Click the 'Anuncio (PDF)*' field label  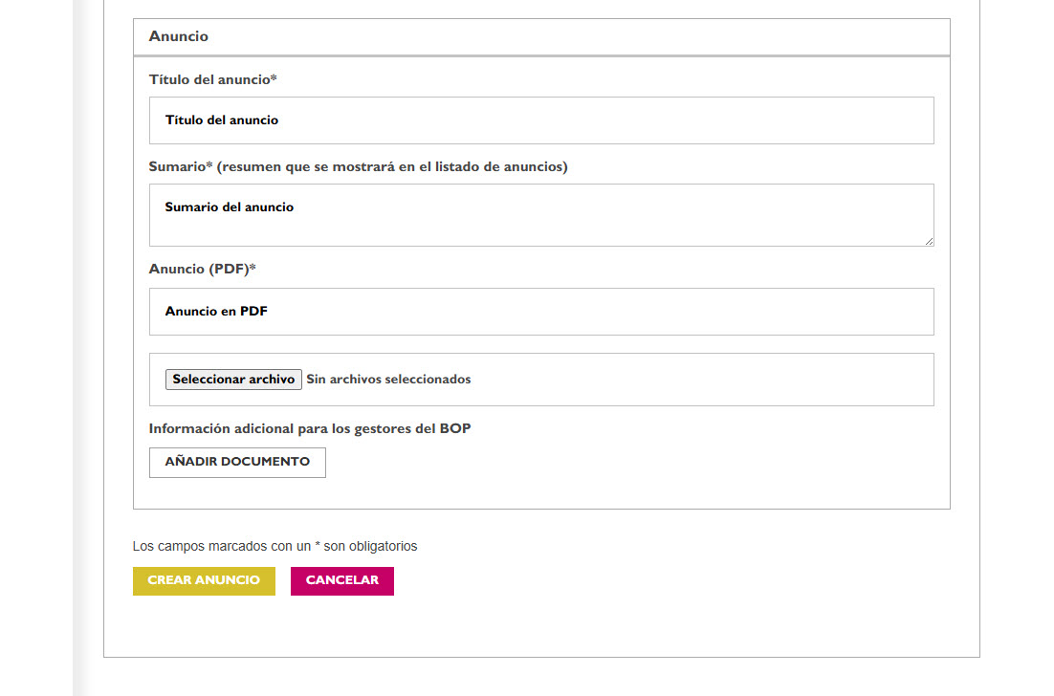(199, 269)
